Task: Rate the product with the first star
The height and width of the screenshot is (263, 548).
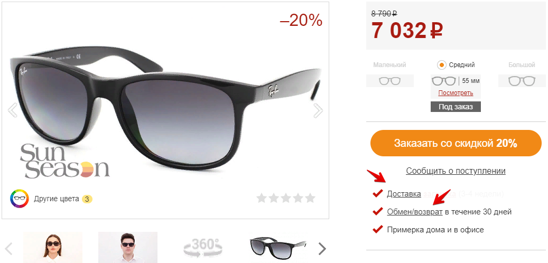Action: [262, 199]
